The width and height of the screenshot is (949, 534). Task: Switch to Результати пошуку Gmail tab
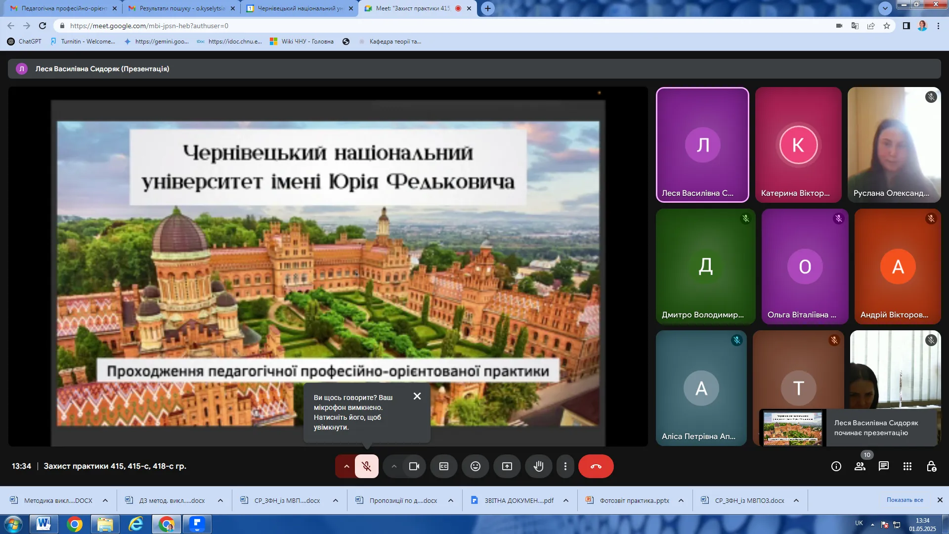point(181,8)
